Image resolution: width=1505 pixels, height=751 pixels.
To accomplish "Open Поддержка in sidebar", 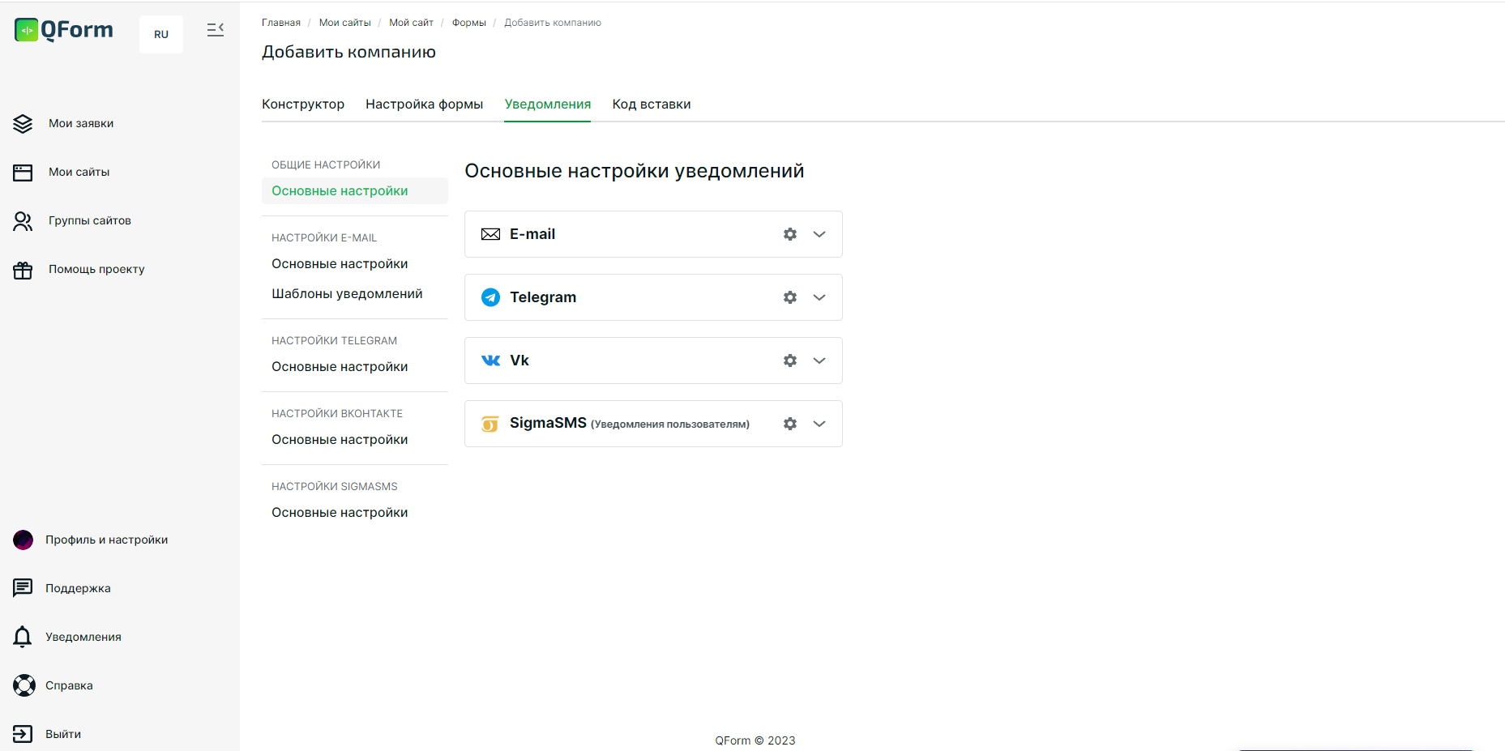I will (78, 588).
